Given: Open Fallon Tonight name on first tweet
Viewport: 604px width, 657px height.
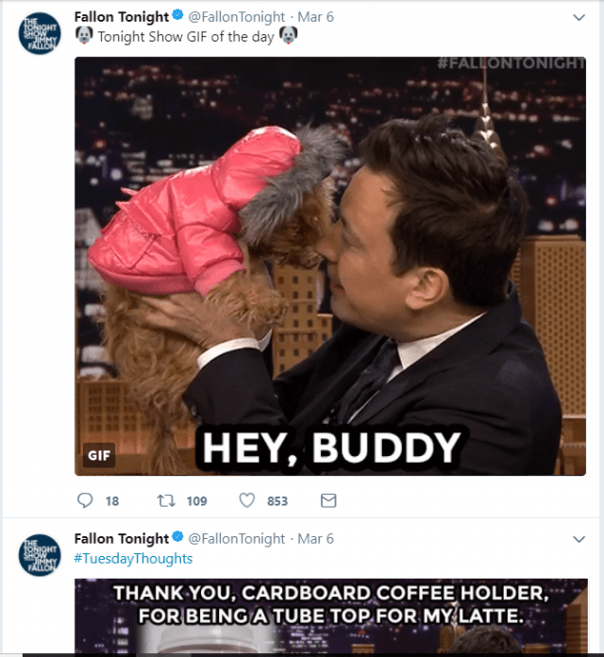Looking at the screenshot, I should 122,17.
